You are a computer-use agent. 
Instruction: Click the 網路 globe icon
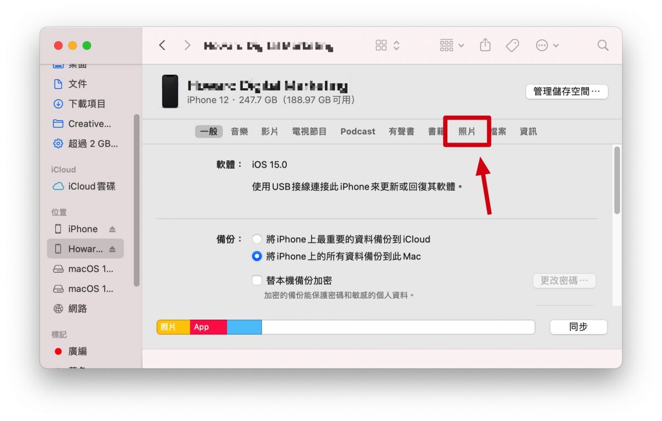[x=58, y=309]
